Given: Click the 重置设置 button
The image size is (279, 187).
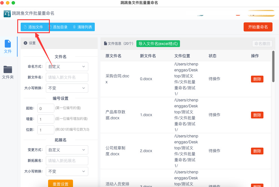Looking at the screenshot, I should point(61,184).
